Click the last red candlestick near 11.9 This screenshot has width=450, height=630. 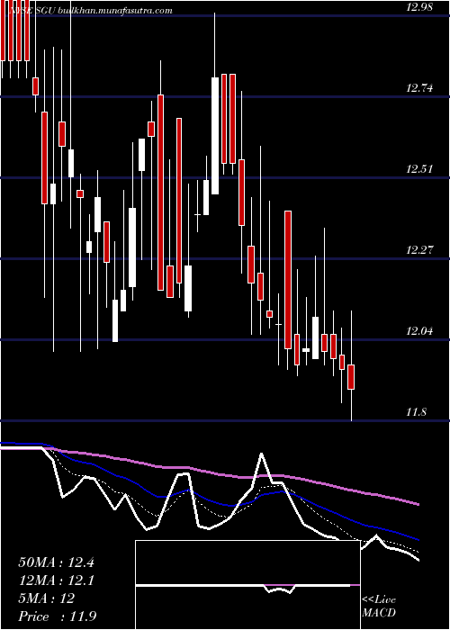pyautogui.click(x=351, y=377)
